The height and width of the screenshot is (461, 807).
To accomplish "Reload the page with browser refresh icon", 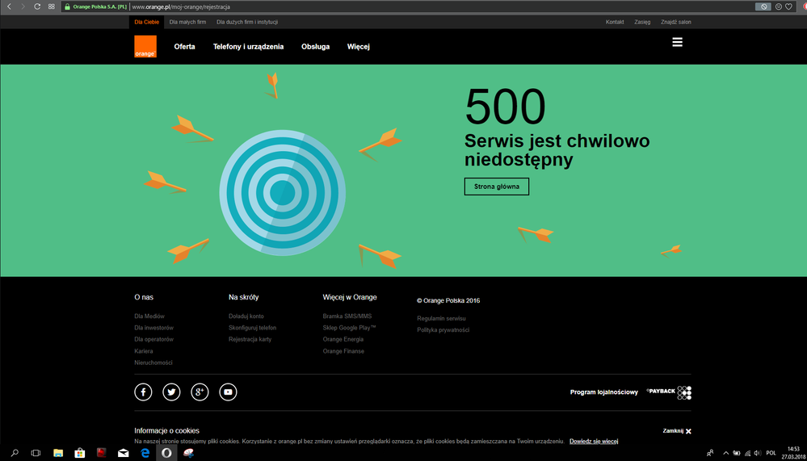I will [x=37, y=6].
